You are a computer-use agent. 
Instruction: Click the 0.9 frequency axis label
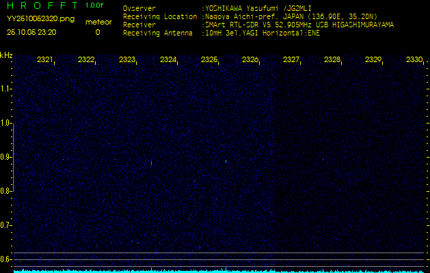[x=6, y=157]
